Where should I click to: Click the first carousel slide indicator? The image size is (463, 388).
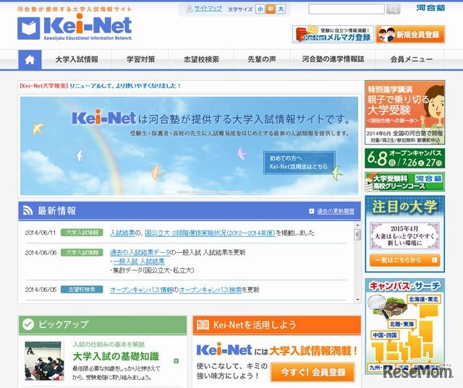click(x=170, y=192)
